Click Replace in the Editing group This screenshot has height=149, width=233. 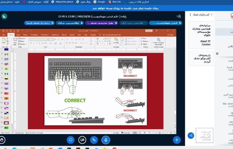145,41
